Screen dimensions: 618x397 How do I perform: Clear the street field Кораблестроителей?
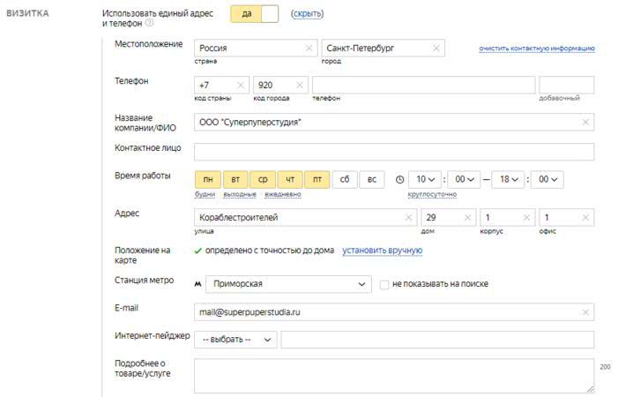(x=408, y=217)
